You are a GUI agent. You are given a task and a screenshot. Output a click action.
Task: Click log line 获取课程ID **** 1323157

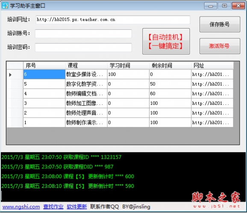point(61,157)
